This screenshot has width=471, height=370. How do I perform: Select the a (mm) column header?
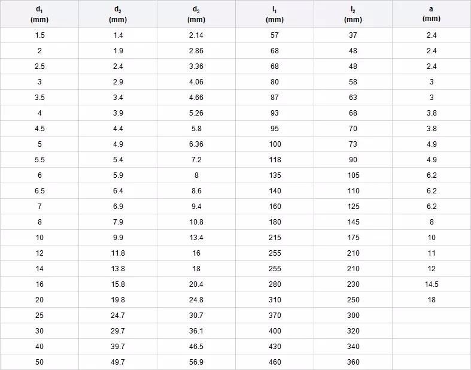coord(432,14)
